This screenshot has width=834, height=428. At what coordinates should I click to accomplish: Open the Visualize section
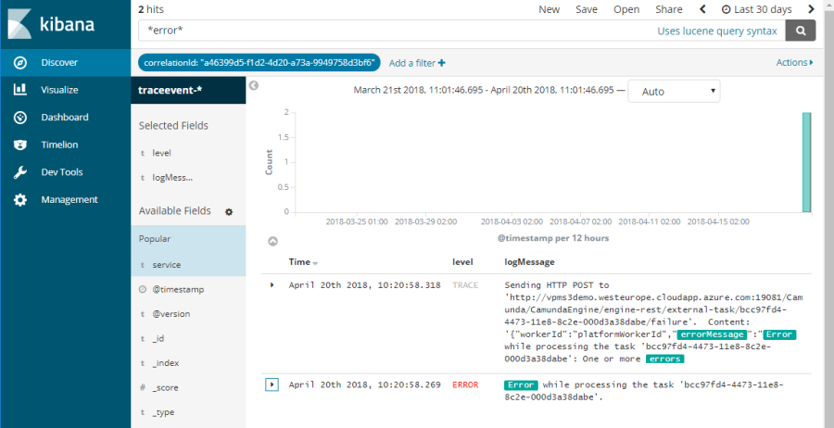click(x=58, y=90)
